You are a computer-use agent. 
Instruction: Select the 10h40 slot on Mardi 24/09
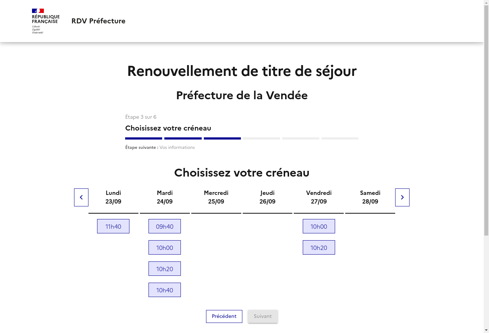pyautogui.click(x=165, y=290)
